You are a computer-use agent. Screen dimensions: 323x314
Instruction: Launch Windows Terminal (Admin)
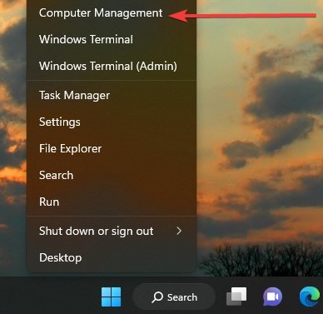[x=112, y=66]
